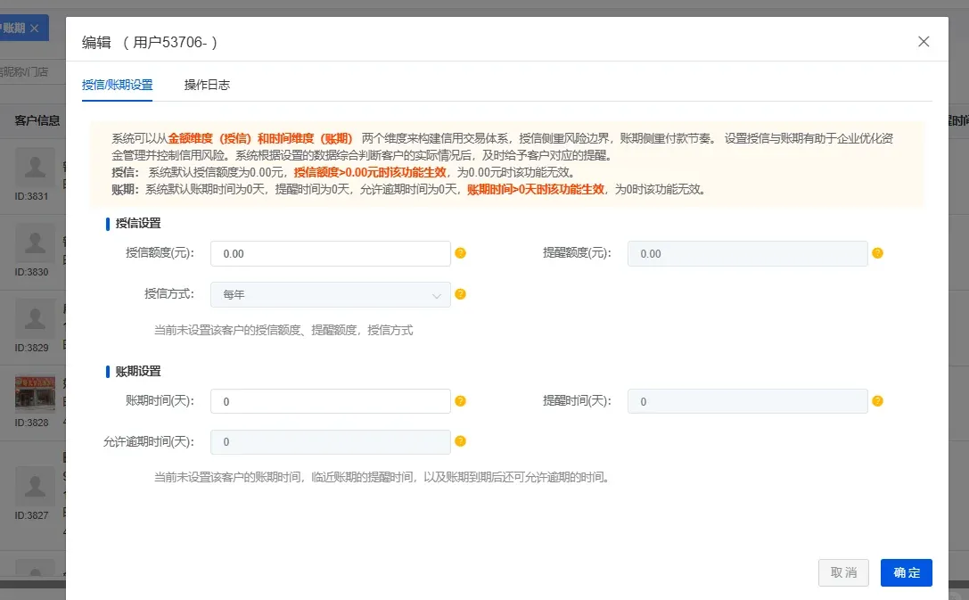Screen dimensions: 969x600
Task: Click inside the 授信额度 input showing 0.00
Action: click(x=330, y=253)
